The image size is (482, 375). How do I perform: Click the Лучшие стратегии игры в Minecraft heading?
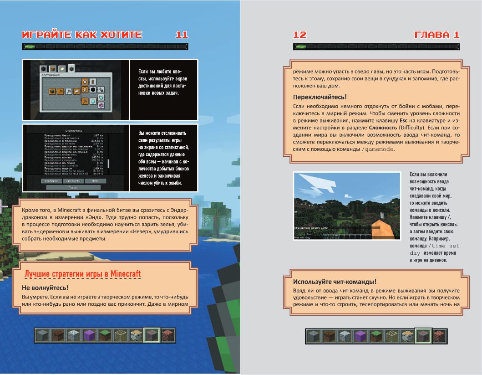[x=82, y=274]
